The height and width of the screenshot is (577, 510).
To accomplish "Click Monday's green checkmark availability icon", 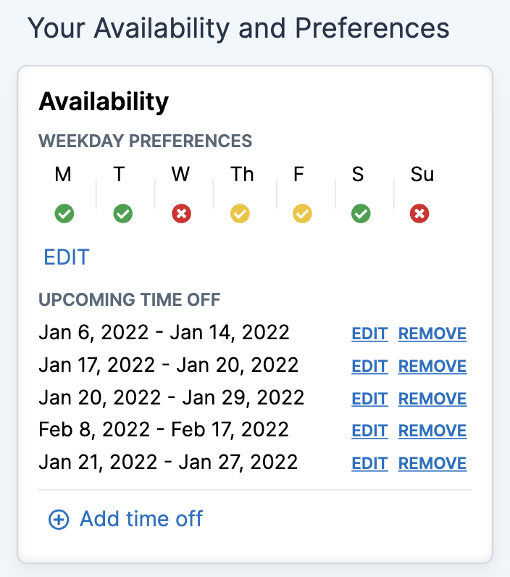I will (x=64, y=213).
